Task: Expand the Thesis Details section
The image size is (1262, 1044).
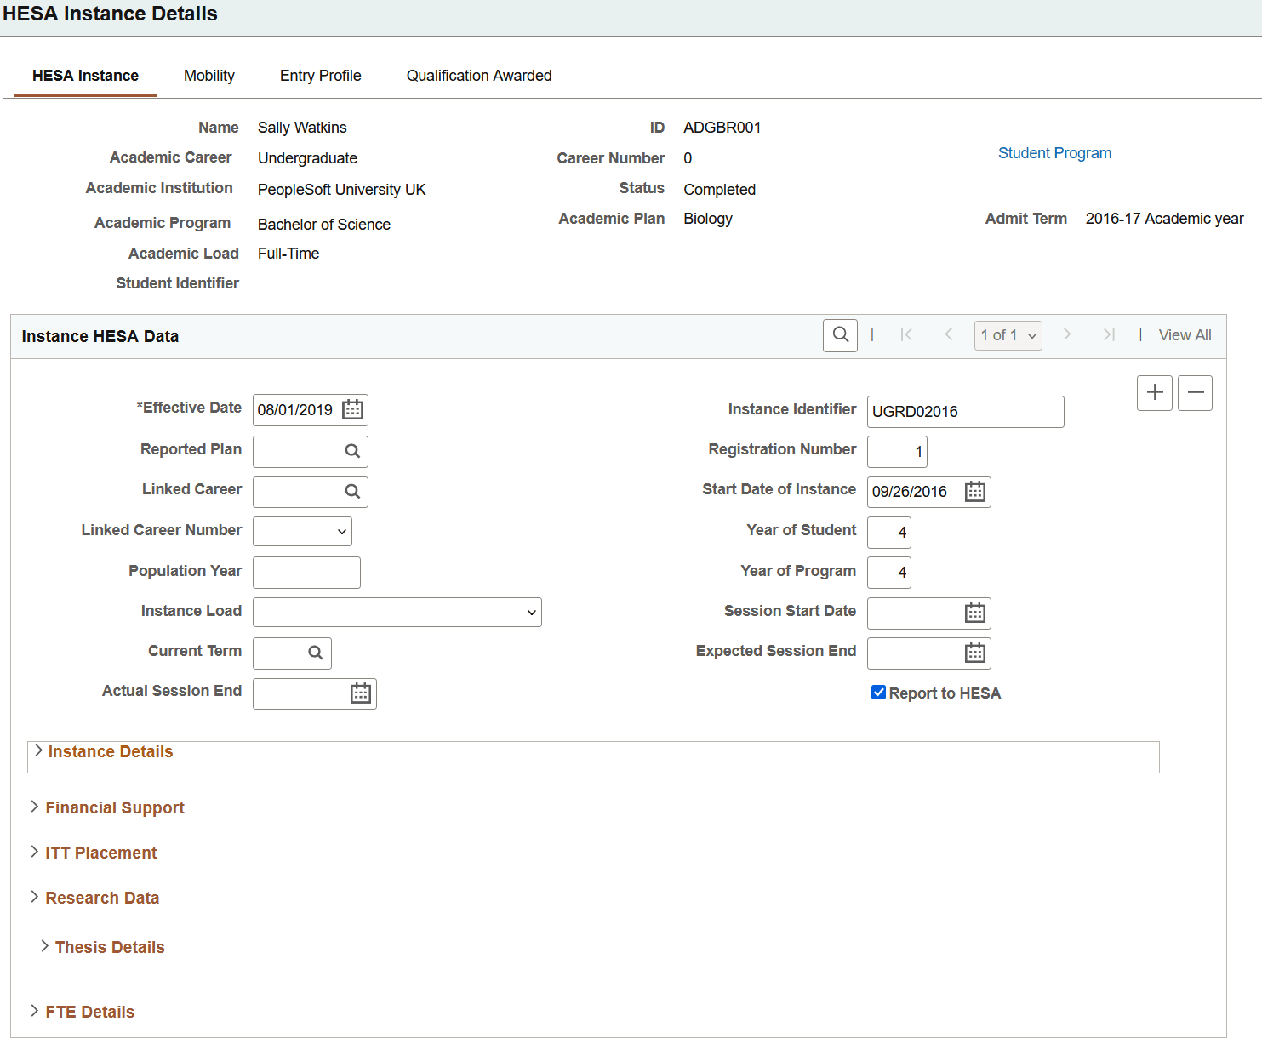Action: 109,946
